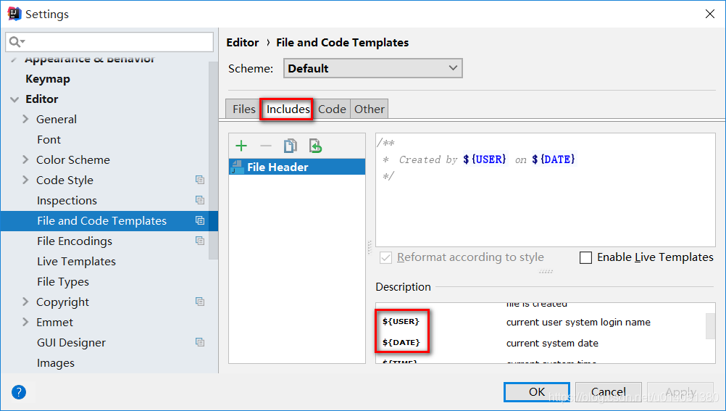This screenshot has height=411, width=726.
Task: Click the remove template minus icon
Action: tap(266, 146)
